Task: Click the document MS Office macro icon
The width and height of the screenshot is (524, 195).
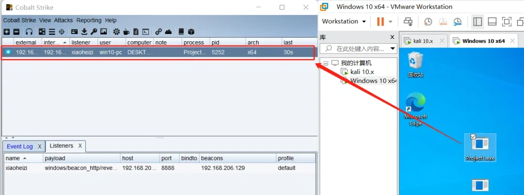Action: [136, 32]
